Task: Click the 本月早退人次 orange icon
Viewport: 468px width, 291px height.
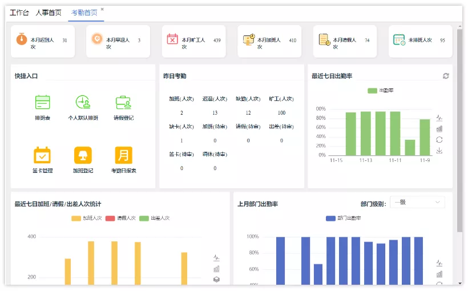Action: click(97, 39)
